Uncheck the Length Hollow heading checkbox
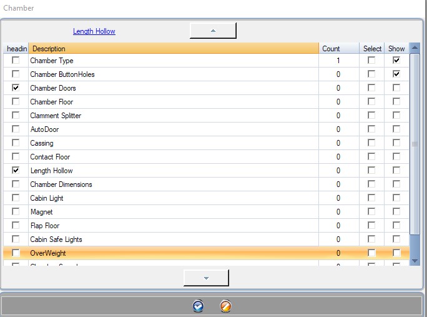The image size is (427, 317). click(16, 171)
